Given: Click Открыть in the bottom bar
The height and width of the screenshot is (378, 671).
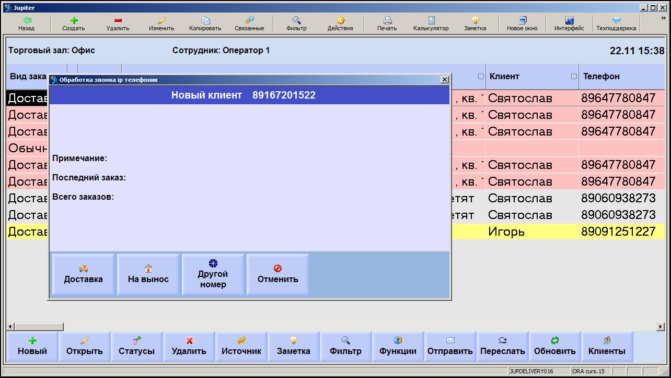Looking at the screenshot, I should click(85, 346).
